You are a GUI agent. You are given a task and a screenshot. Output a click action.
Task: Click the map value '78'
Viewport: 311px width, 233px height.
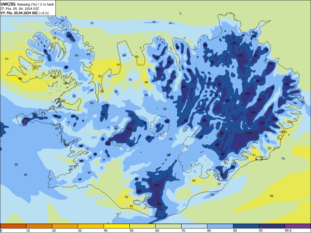(x=130, y=80)
